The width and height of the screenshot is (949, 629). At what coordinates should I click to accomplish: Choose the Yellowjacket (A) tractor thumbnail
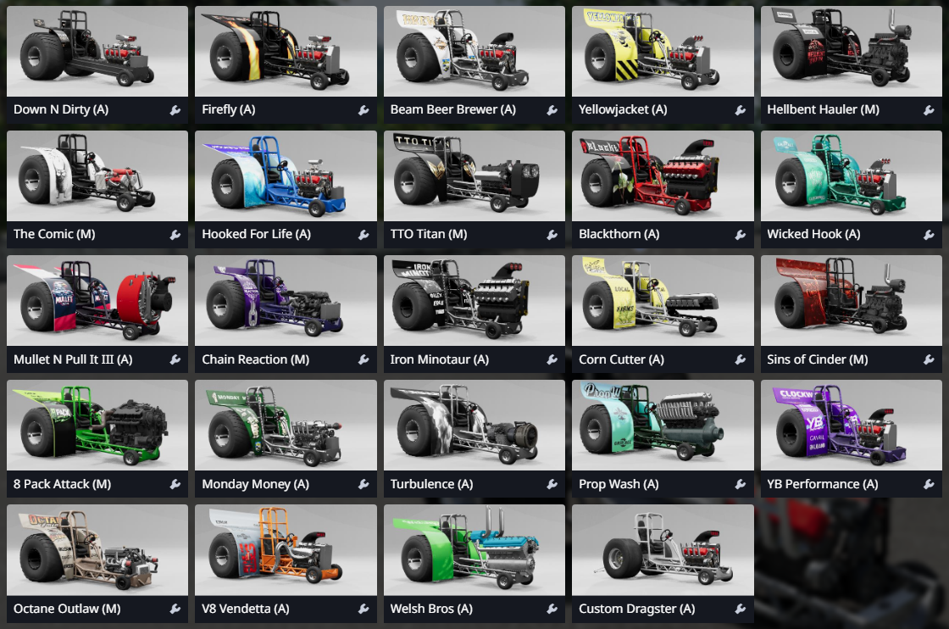(663, 52)
